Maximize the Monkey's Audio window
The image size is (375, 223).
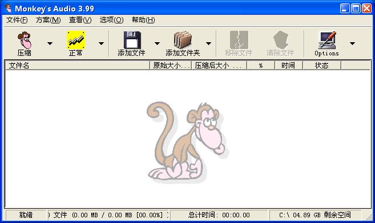[356, 9]
